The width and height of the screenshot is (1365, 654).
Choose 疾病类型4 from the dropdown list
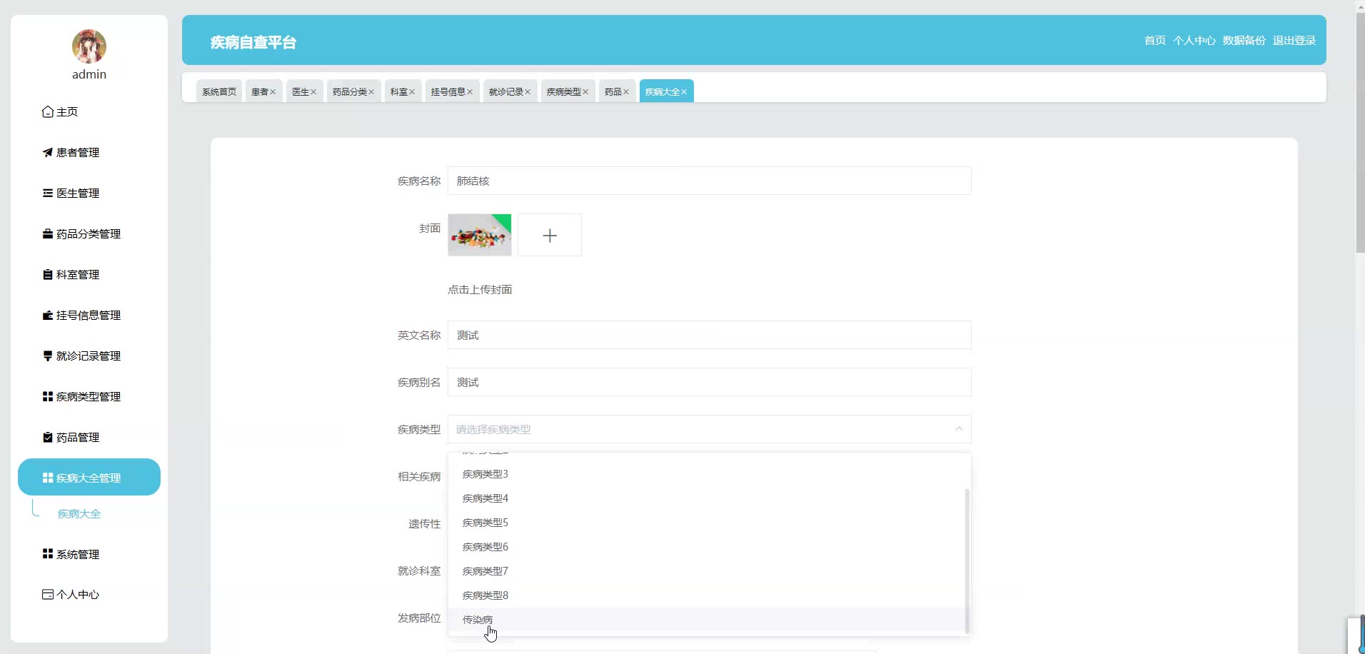tap(709, 498)
